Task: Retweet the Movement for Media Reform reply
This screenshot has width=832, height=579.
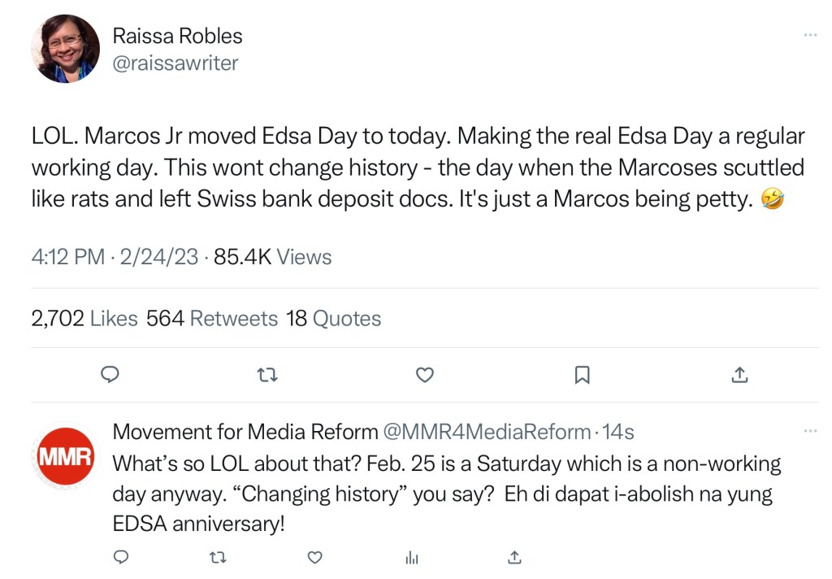Action: [x=218, y=557]
